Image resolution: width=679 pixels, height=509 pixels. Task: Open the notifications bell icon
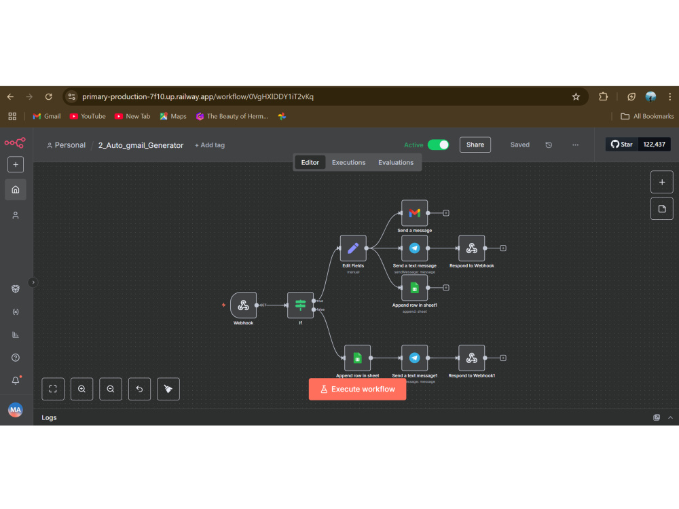pos(16,381)
